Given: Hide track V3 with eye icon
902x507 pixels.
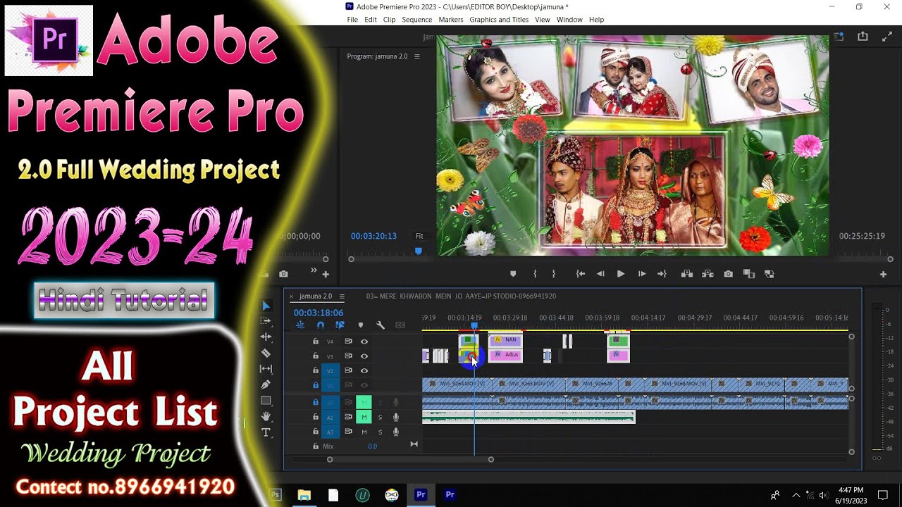Looking at the screenshot, I should [x=364, y=356].
